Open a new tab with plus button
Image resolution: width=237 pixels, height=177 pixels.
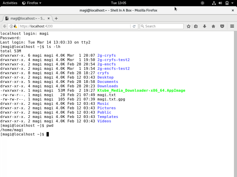56,18
